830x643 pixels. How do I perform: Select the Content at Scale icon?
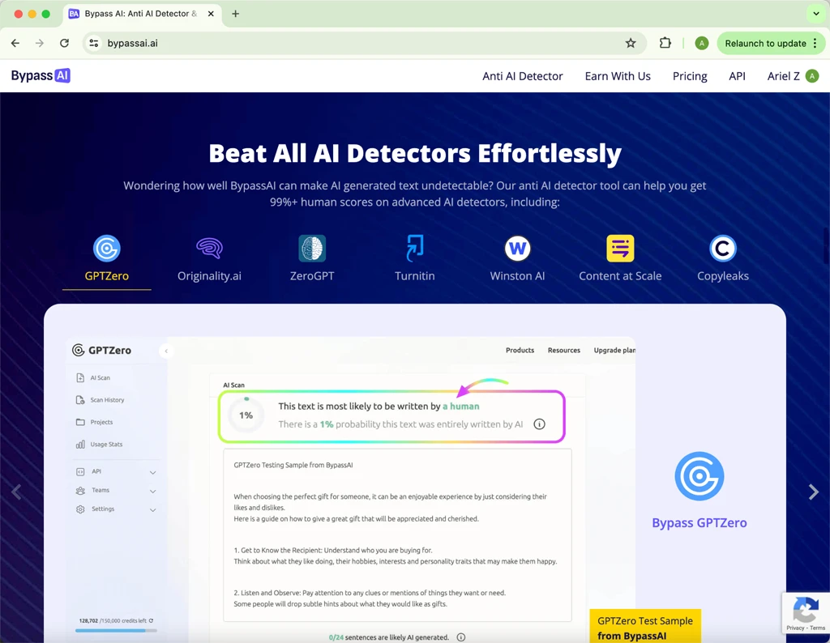click(620, 248)
